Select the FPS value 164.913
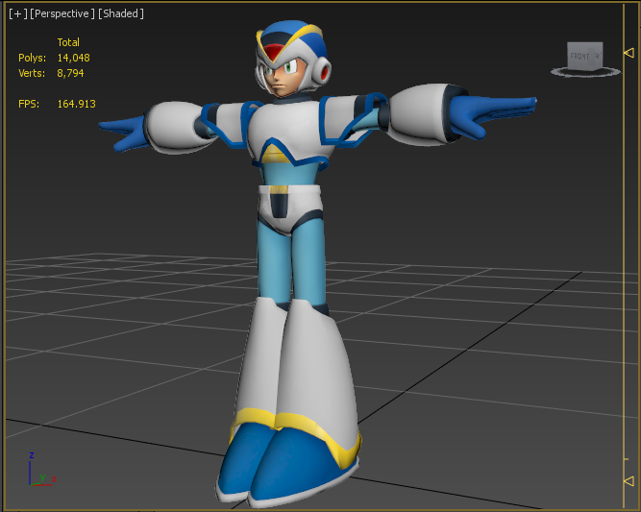 (x=77, y=104)
